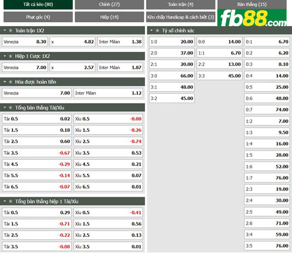The image size is (292, 253).
Task: Choose Tài 5.5 at -0.14
Action: click(36, 175)
